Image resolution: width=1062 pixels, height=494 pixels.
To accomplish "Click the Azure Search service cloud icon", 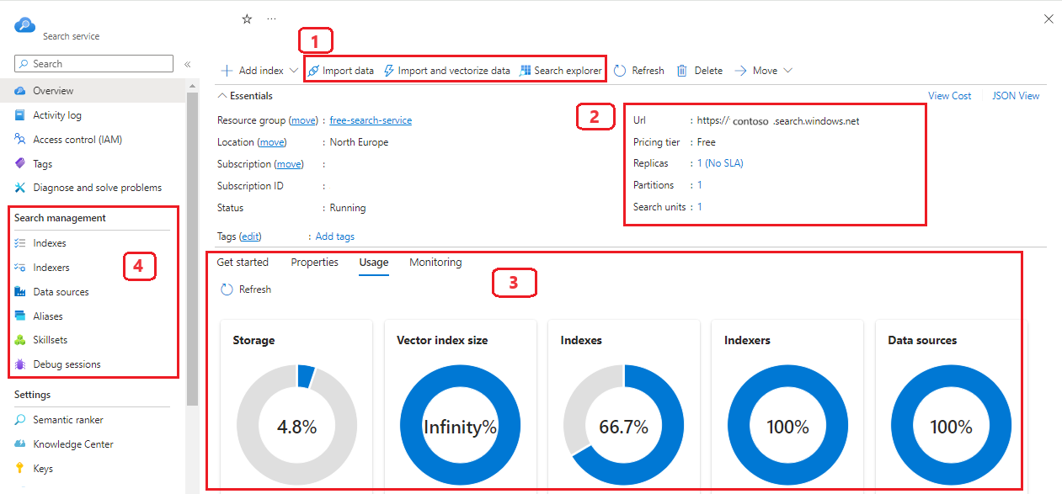I will [24, 25].
